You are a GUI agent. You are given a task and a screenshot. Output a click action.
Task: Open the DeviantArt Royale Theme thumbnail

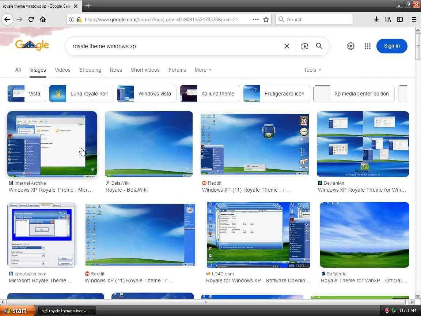[363, 144]
